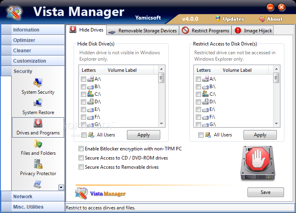
Task: Check A:\ in Hide Disk Drives list
Action: click(x=83, y=79)
